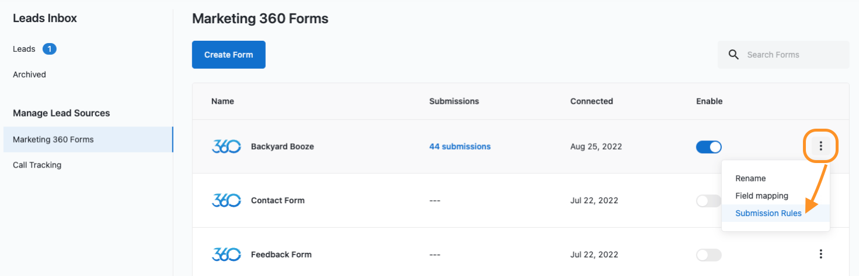The width and height of the screenshot is (859, 276).
Task: Select Field mapping from the menu
Action: pos(761,196)
